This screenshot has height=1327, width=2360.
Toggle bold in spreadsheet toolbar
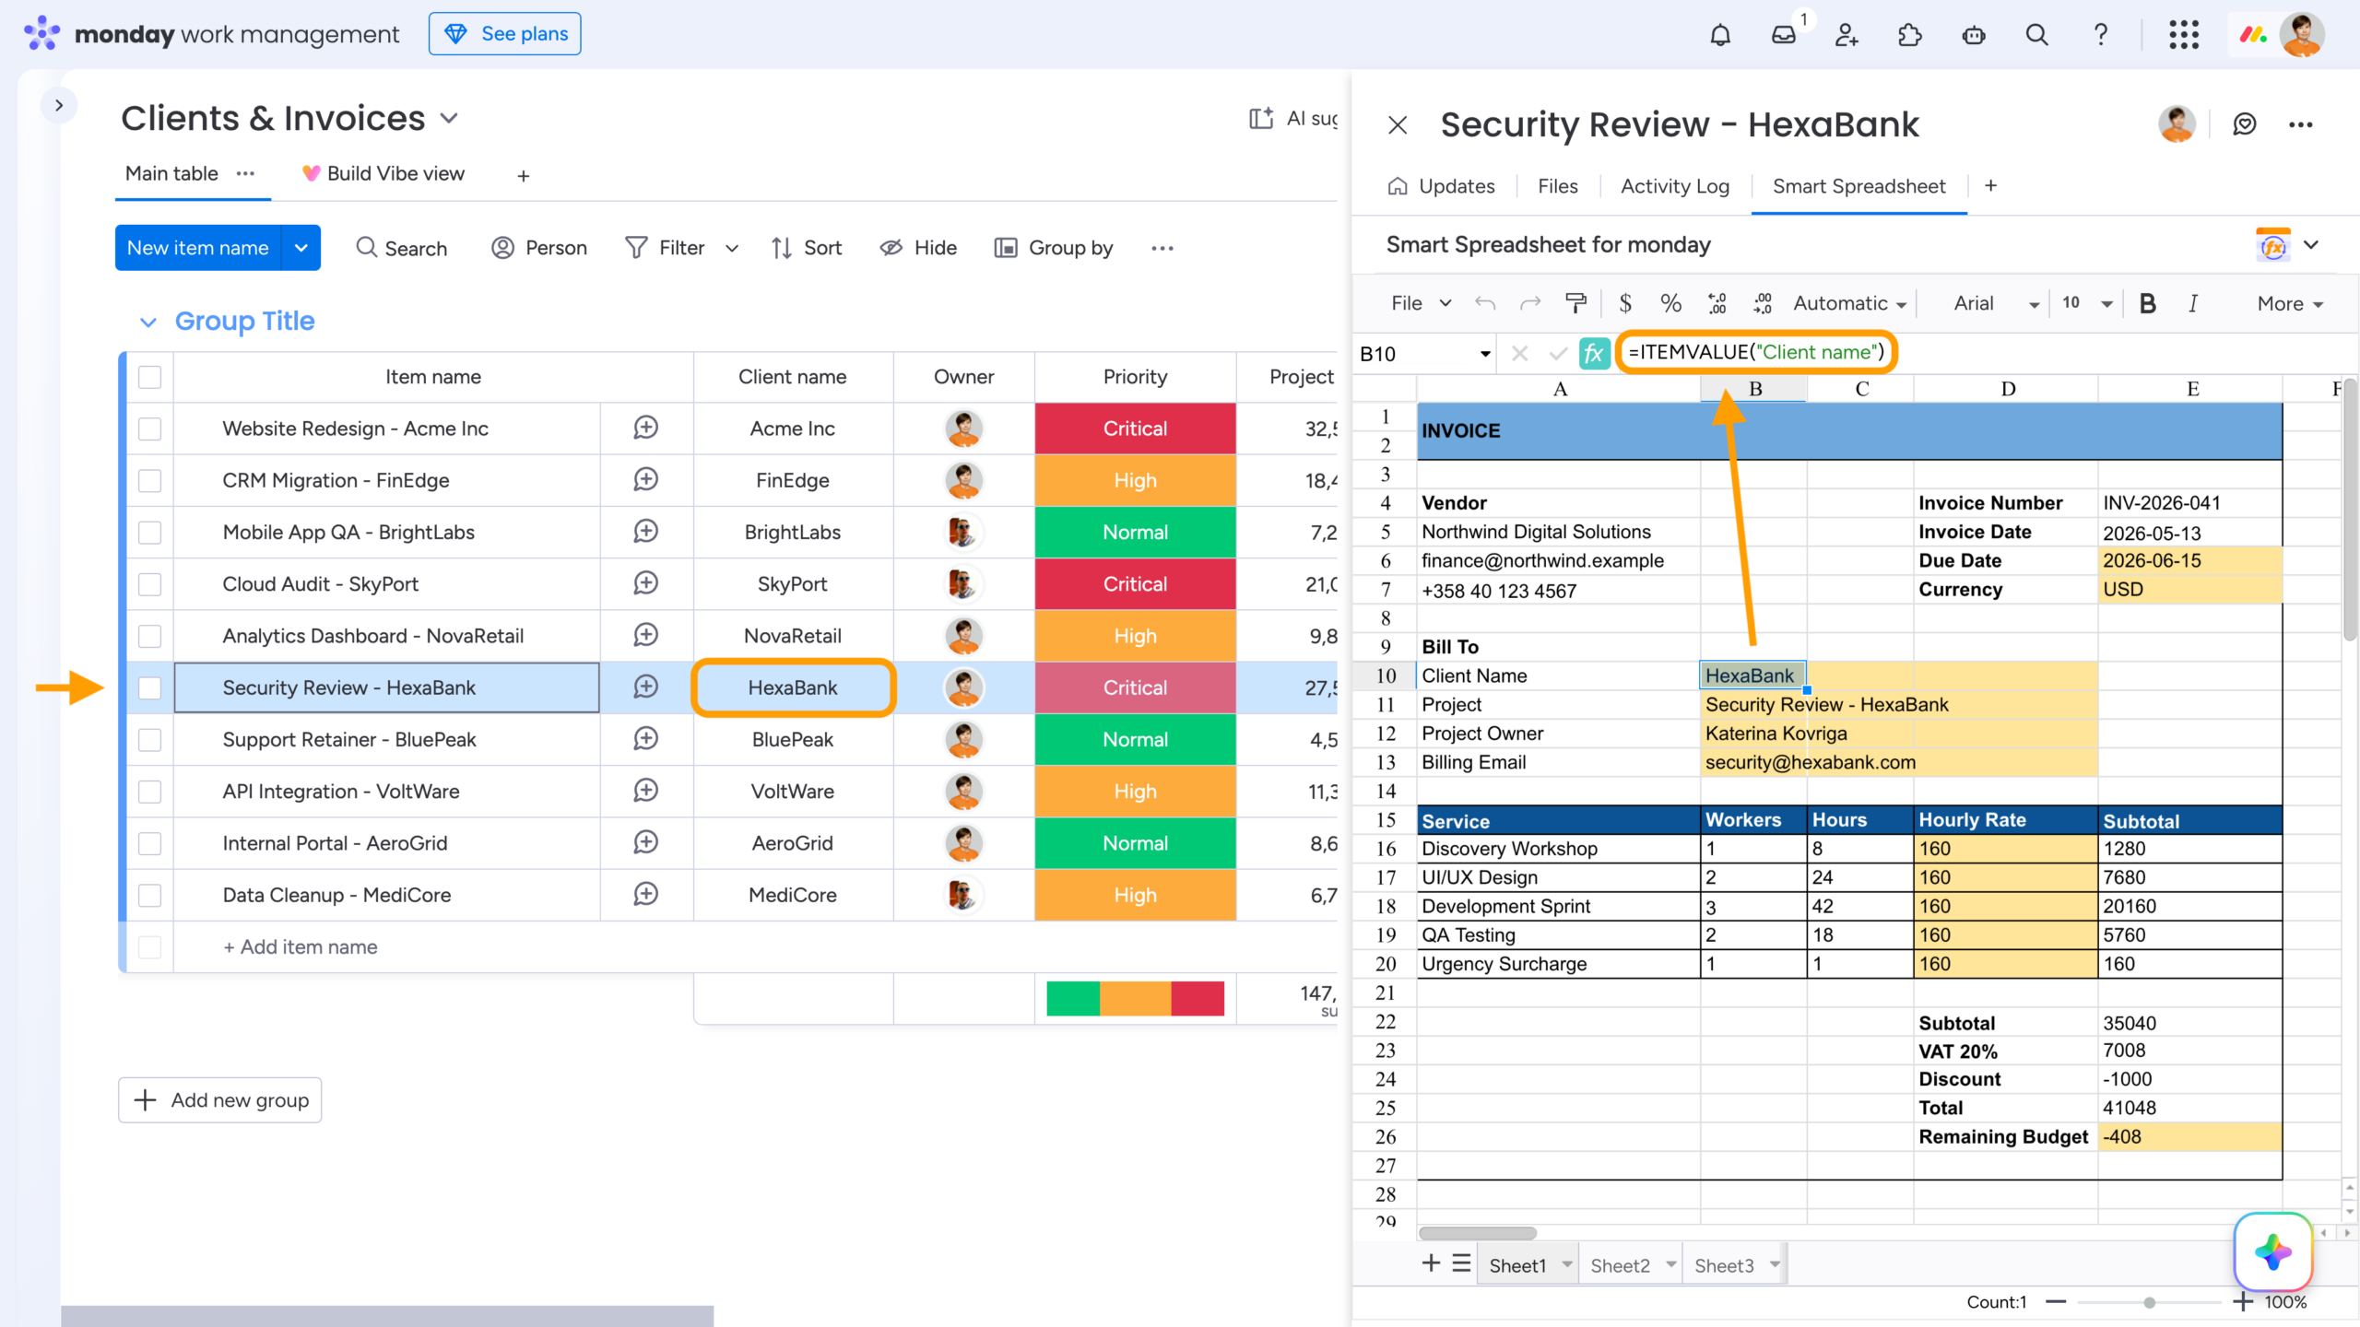2148,303
